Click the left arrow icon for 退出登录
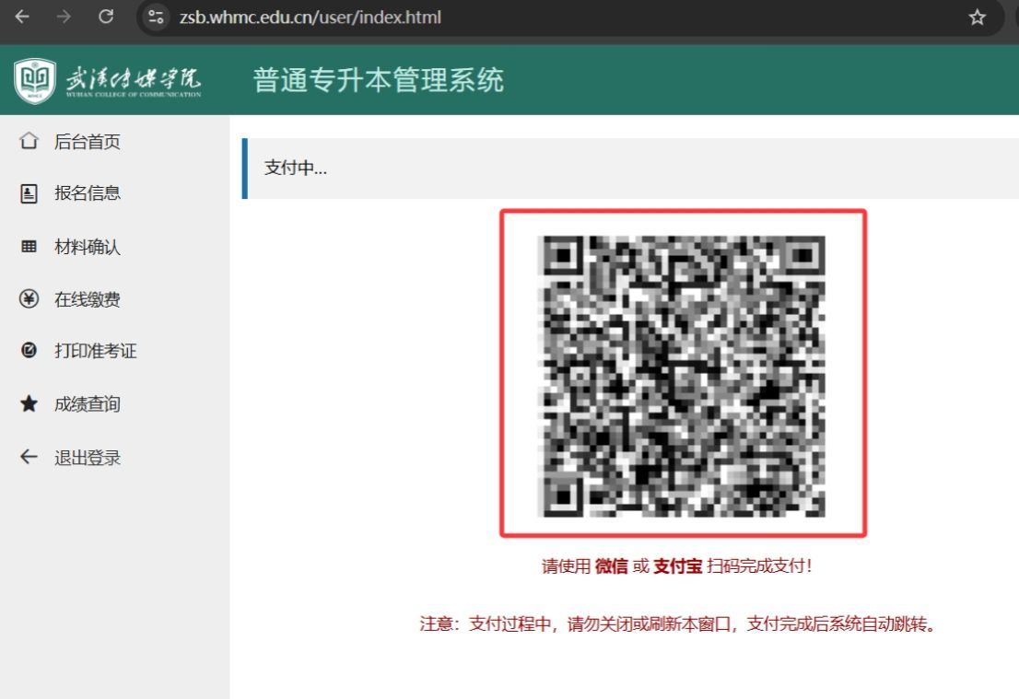This screenshot has height=699, width=1019. coord(29,458)
